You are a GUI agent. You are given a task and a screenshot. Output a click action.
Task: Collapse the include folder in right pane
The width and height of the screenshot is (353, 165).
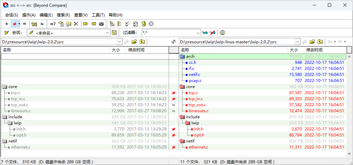tap(182, 117)
